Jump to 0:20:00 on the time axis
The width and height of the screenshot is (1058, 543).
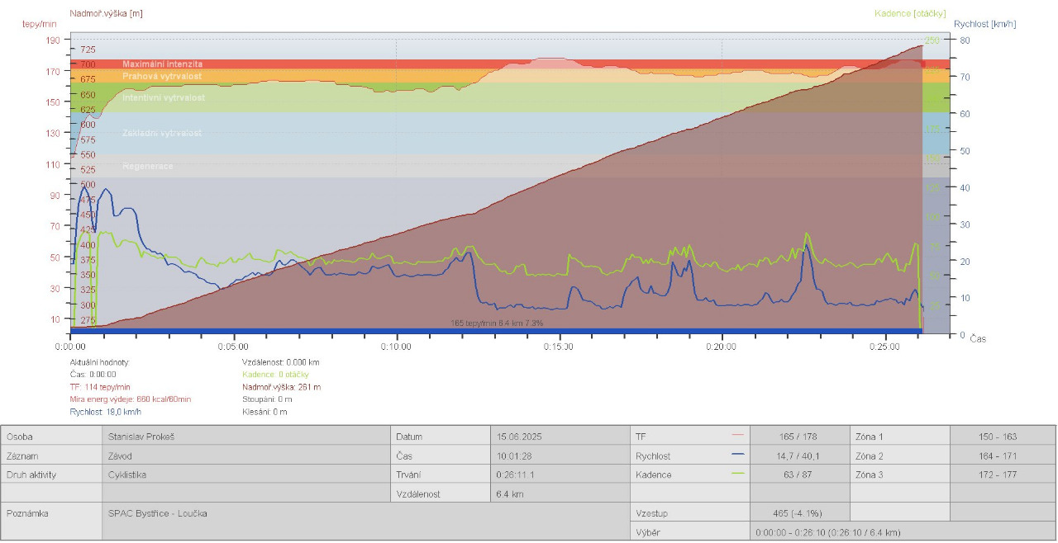tap(722, 347)
